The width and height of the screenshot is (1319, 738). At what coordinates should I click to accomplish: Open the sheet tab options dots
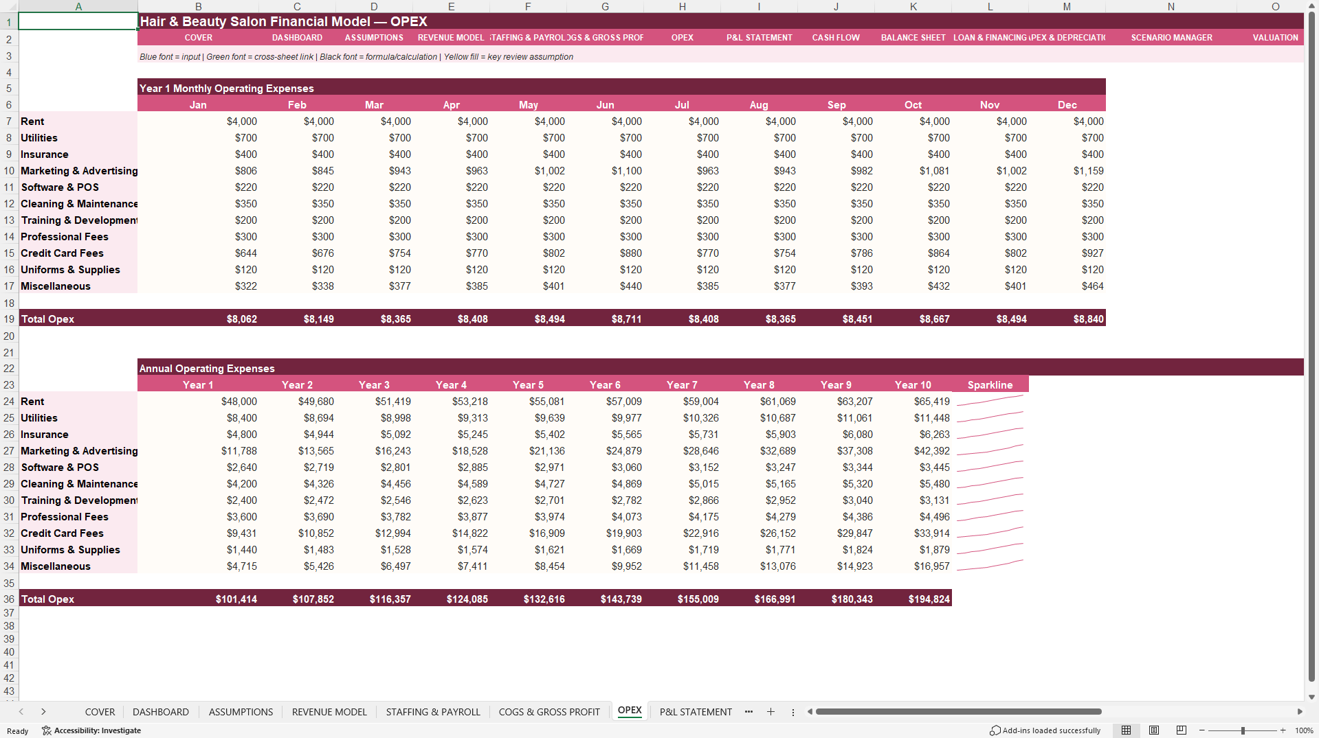click(x=793, y=712)
